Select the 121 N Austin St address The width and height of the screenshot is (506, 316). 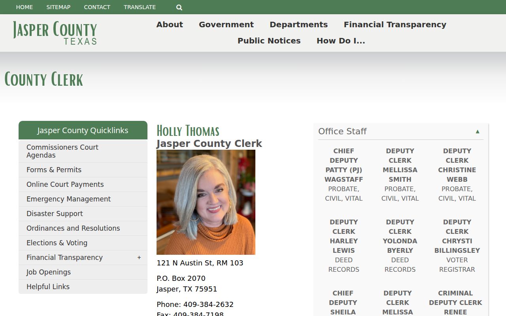click(x=200, y=263)
